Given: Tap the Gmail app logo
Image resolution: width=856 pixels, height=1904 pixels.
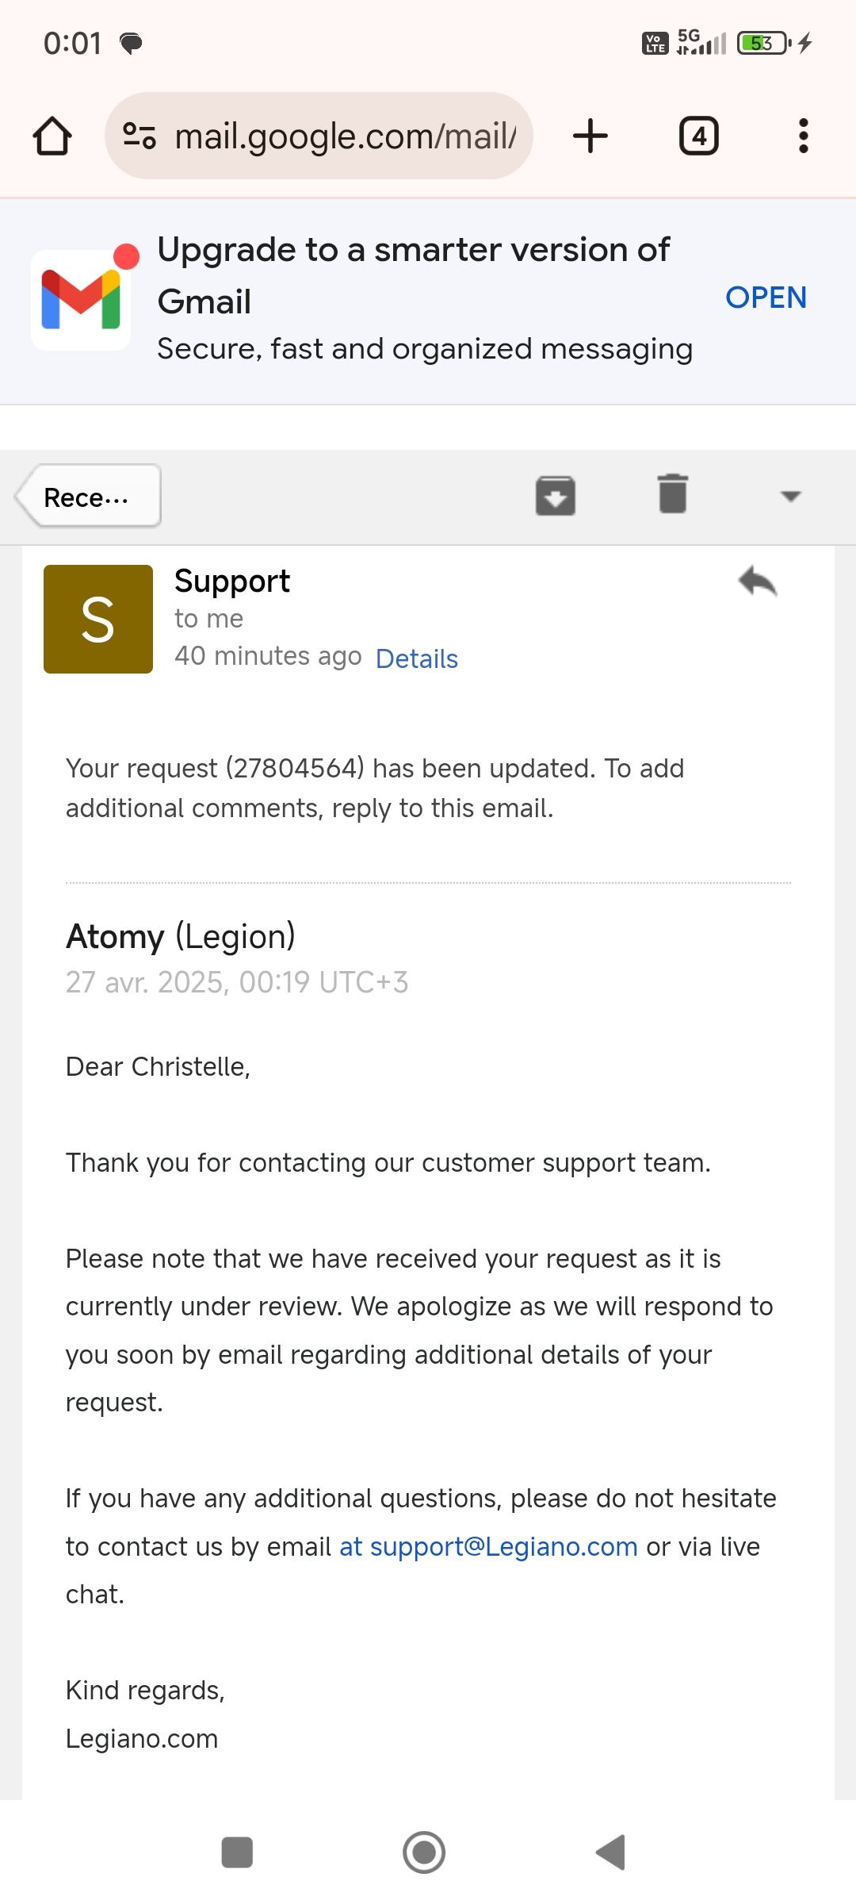Looking at the screenshot, I should (x=81, y=300).
